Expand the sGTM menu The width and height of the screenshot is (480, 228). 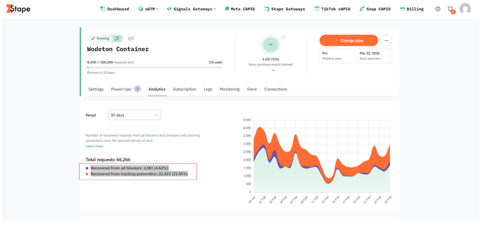[x=148, y=9]
